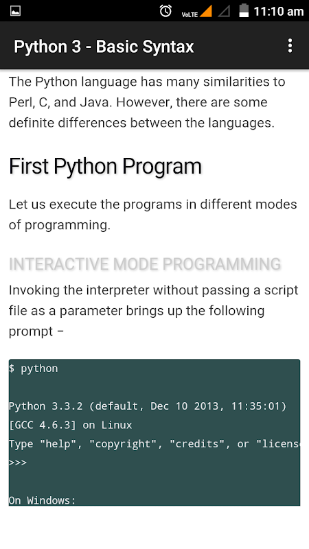This screenshot has height=549, width=309.
Task: Tap the alarm clock status icon
Action: (x=165, y=11)
